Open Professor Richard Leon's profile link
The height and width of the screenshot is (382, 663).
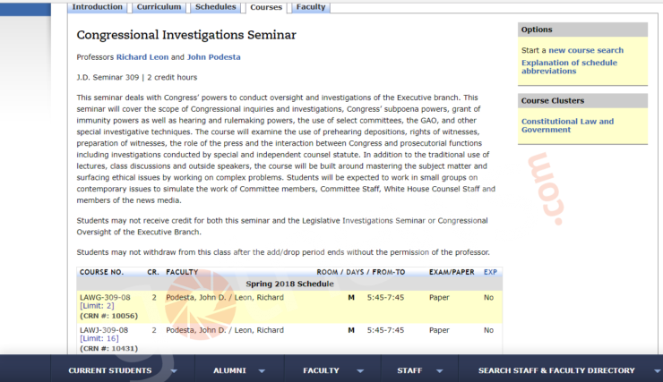click(142, 57)
